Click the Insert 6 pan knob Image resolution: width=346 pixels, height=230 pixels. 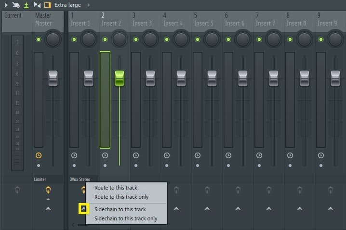[243, 39]
